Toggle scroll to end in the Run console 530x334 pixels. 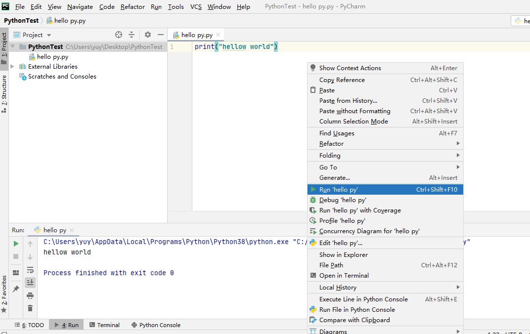click(x=30, y=282)
